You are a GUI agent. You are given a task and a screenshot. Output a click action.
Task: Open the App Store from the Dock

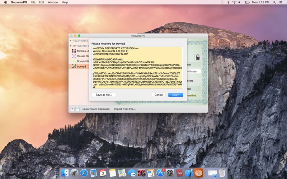click(x=160, y=173)
